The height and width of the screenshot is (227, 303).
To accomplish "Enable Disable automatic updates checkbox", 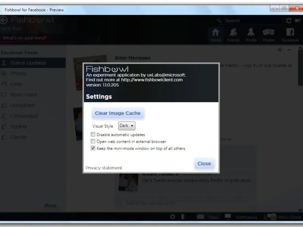I will [93, 134].
